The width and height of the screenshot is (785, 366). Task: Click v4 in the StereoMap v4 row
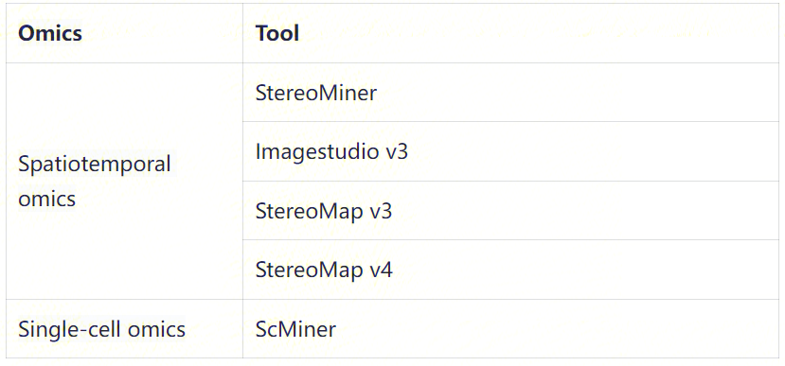pyautogui.click(x=382, y=270)
